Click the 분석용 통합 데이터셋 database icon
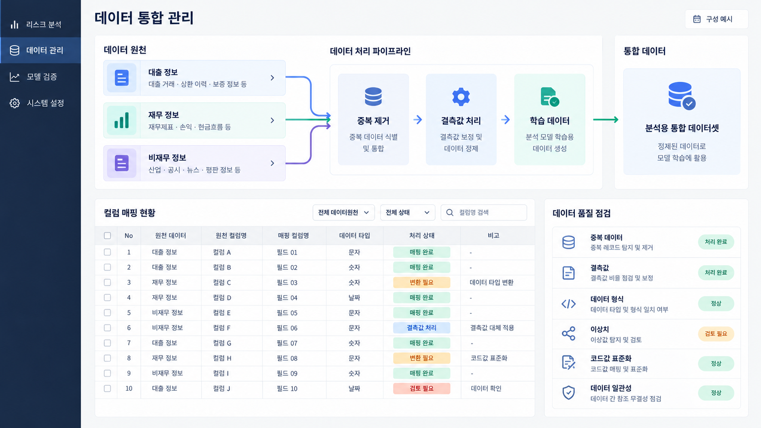This screenshot has width=761, height=428. pos(681,96)
